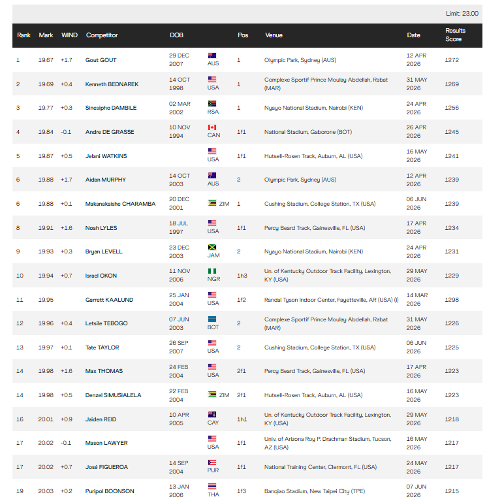Open Bryan LEVELL profile link
The width and height of the screenshot is (487, 501).
tap(104, 251)
